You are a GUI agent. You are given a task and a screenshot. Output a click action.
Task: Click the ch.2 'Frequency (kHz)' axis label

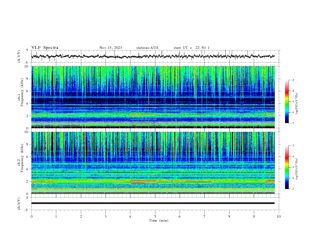22,158
